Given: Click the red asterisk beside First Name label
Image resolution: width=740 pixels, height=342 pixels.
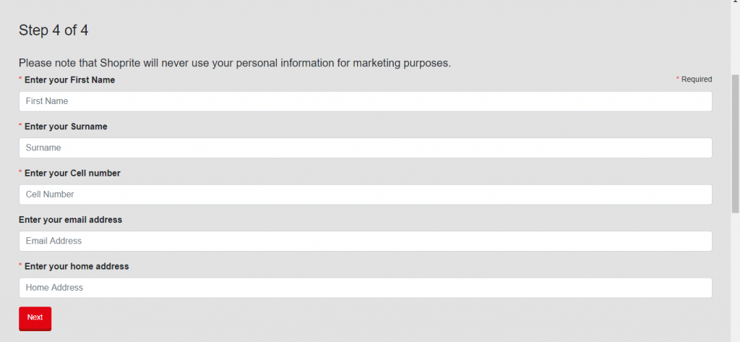Looking at the screenshot, I should tap(20, 79).
